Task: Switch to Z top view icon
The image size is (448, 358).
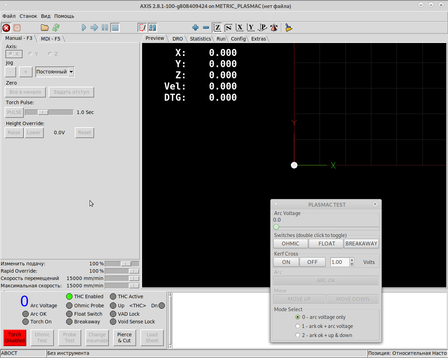Action: (217, 28)
